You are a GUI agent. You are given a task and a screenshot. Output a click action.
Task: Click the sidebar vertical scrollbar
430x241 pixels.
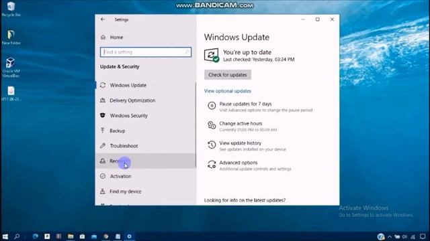(x=196, y=125)
